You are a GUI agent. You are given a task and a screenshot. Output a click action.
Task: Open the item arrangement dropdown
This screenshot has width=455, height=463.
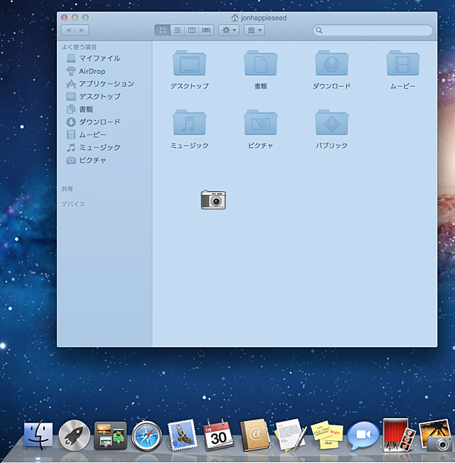point(254,31)
